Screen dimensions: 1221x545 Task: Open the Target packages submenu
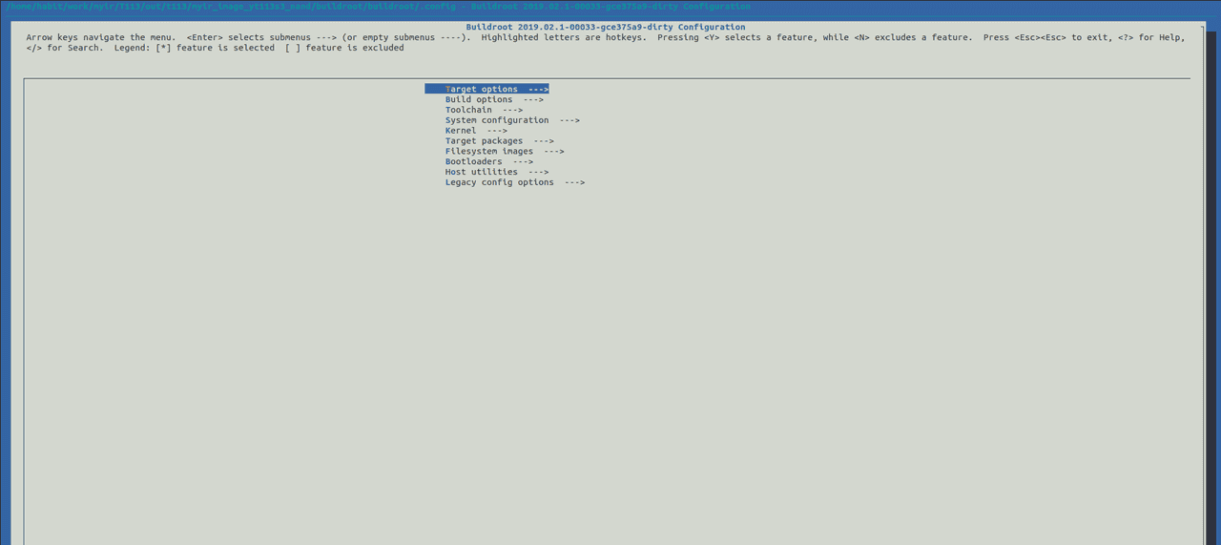[499, 141]
